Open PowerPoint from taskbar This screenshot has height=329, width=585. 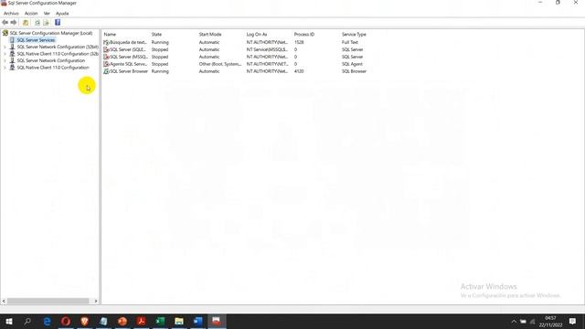122,321
